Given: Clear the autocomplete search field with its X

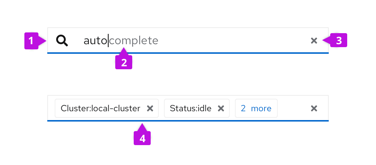Looking at the screenshot, I should coord(314,41).
